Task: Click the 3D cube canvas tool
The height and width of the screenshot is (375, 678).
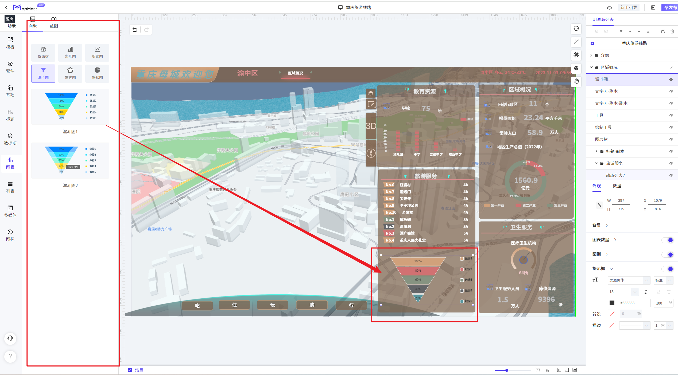Action: pyautogui.click(x=576, y=68)
